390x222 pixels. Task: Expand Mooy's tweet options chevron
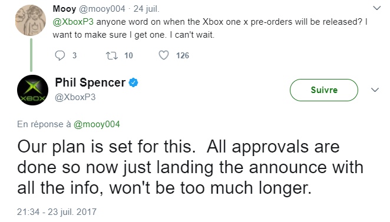pos(377,8)
